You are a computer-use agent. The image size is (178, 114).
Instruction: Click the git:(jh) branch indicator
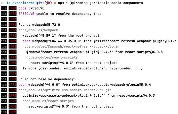(x=44, y=3)
